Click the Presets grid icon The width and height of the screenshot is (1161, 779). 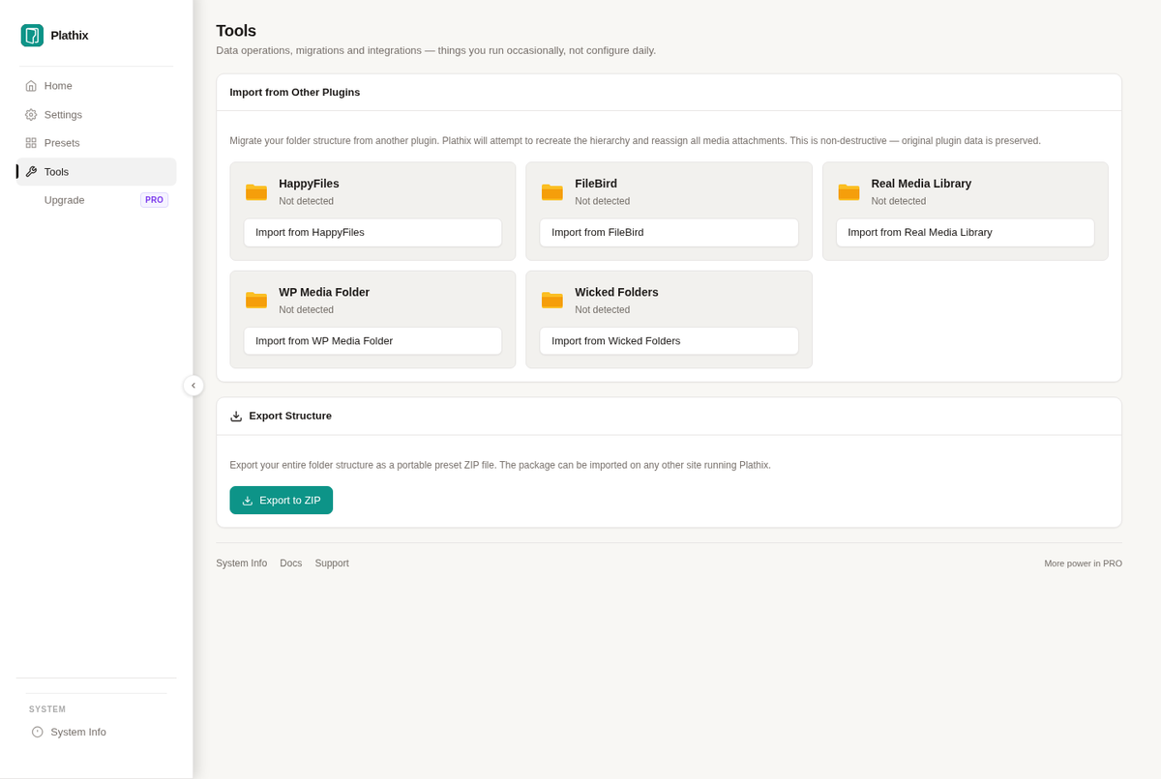click(x=31, y=143)
